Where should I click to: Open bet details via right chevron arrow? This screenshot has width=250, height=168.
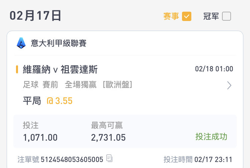(229, 85)
